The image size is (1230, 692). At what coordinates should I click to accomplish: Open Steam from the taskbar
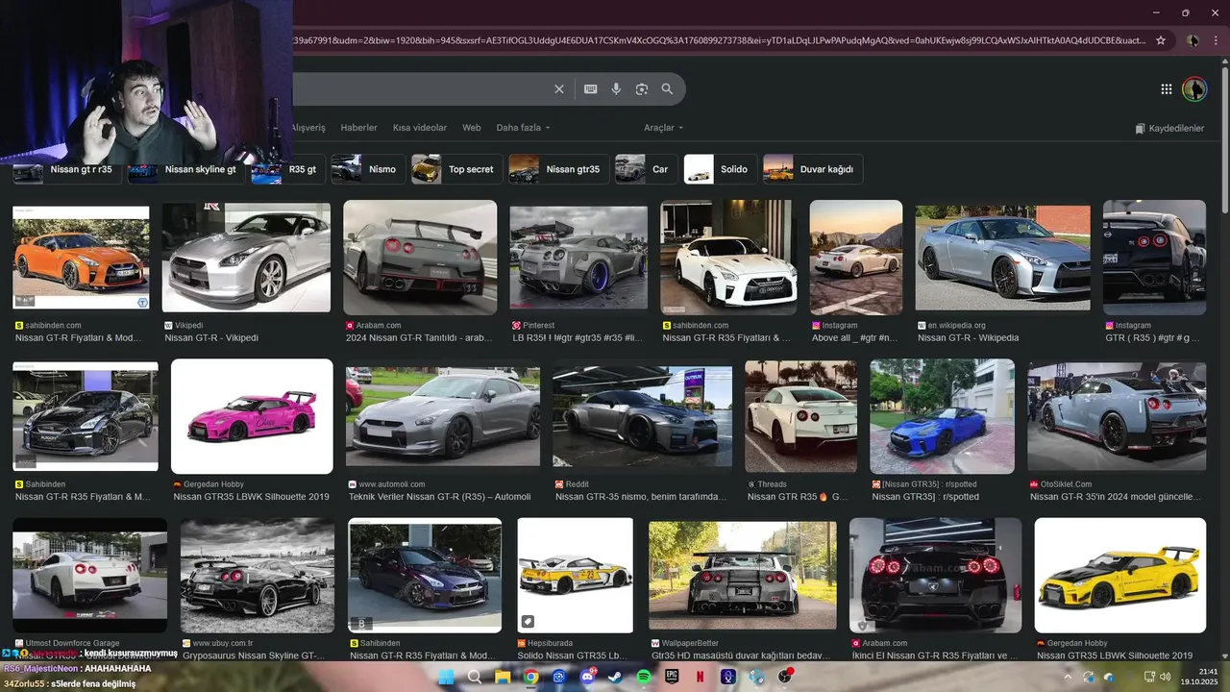pyautogui.click(x=615, y=677)
